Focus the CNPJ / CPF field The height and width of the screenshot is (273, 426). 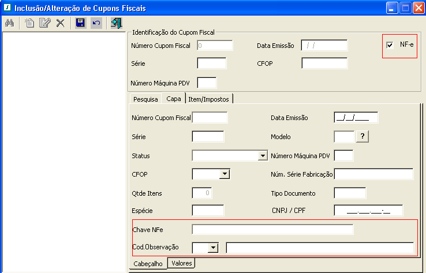368,211
